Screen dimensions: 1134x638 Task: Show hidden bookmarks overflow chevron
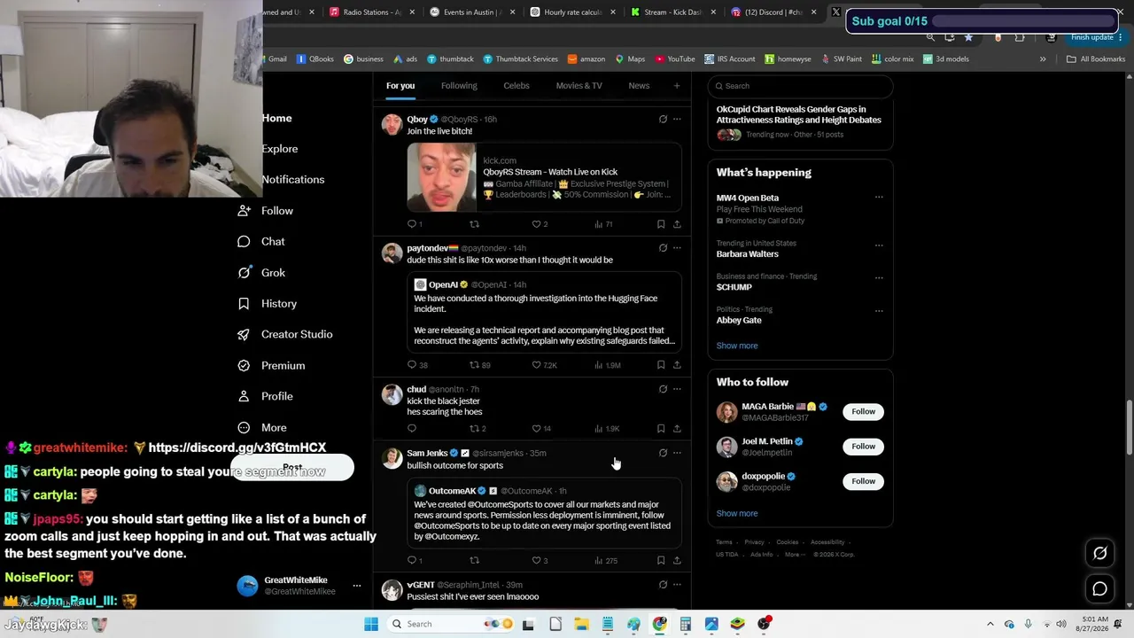coord(1043,59)
